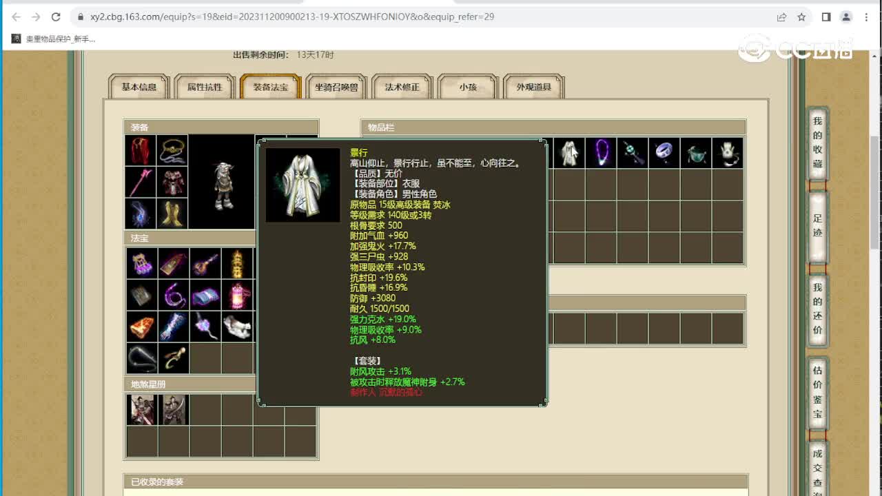The height and width of the screenshot is (496, 882).
Task: Select the golden pagoda treasure icon
Action: pyautogui.click(x=237, y=263)
